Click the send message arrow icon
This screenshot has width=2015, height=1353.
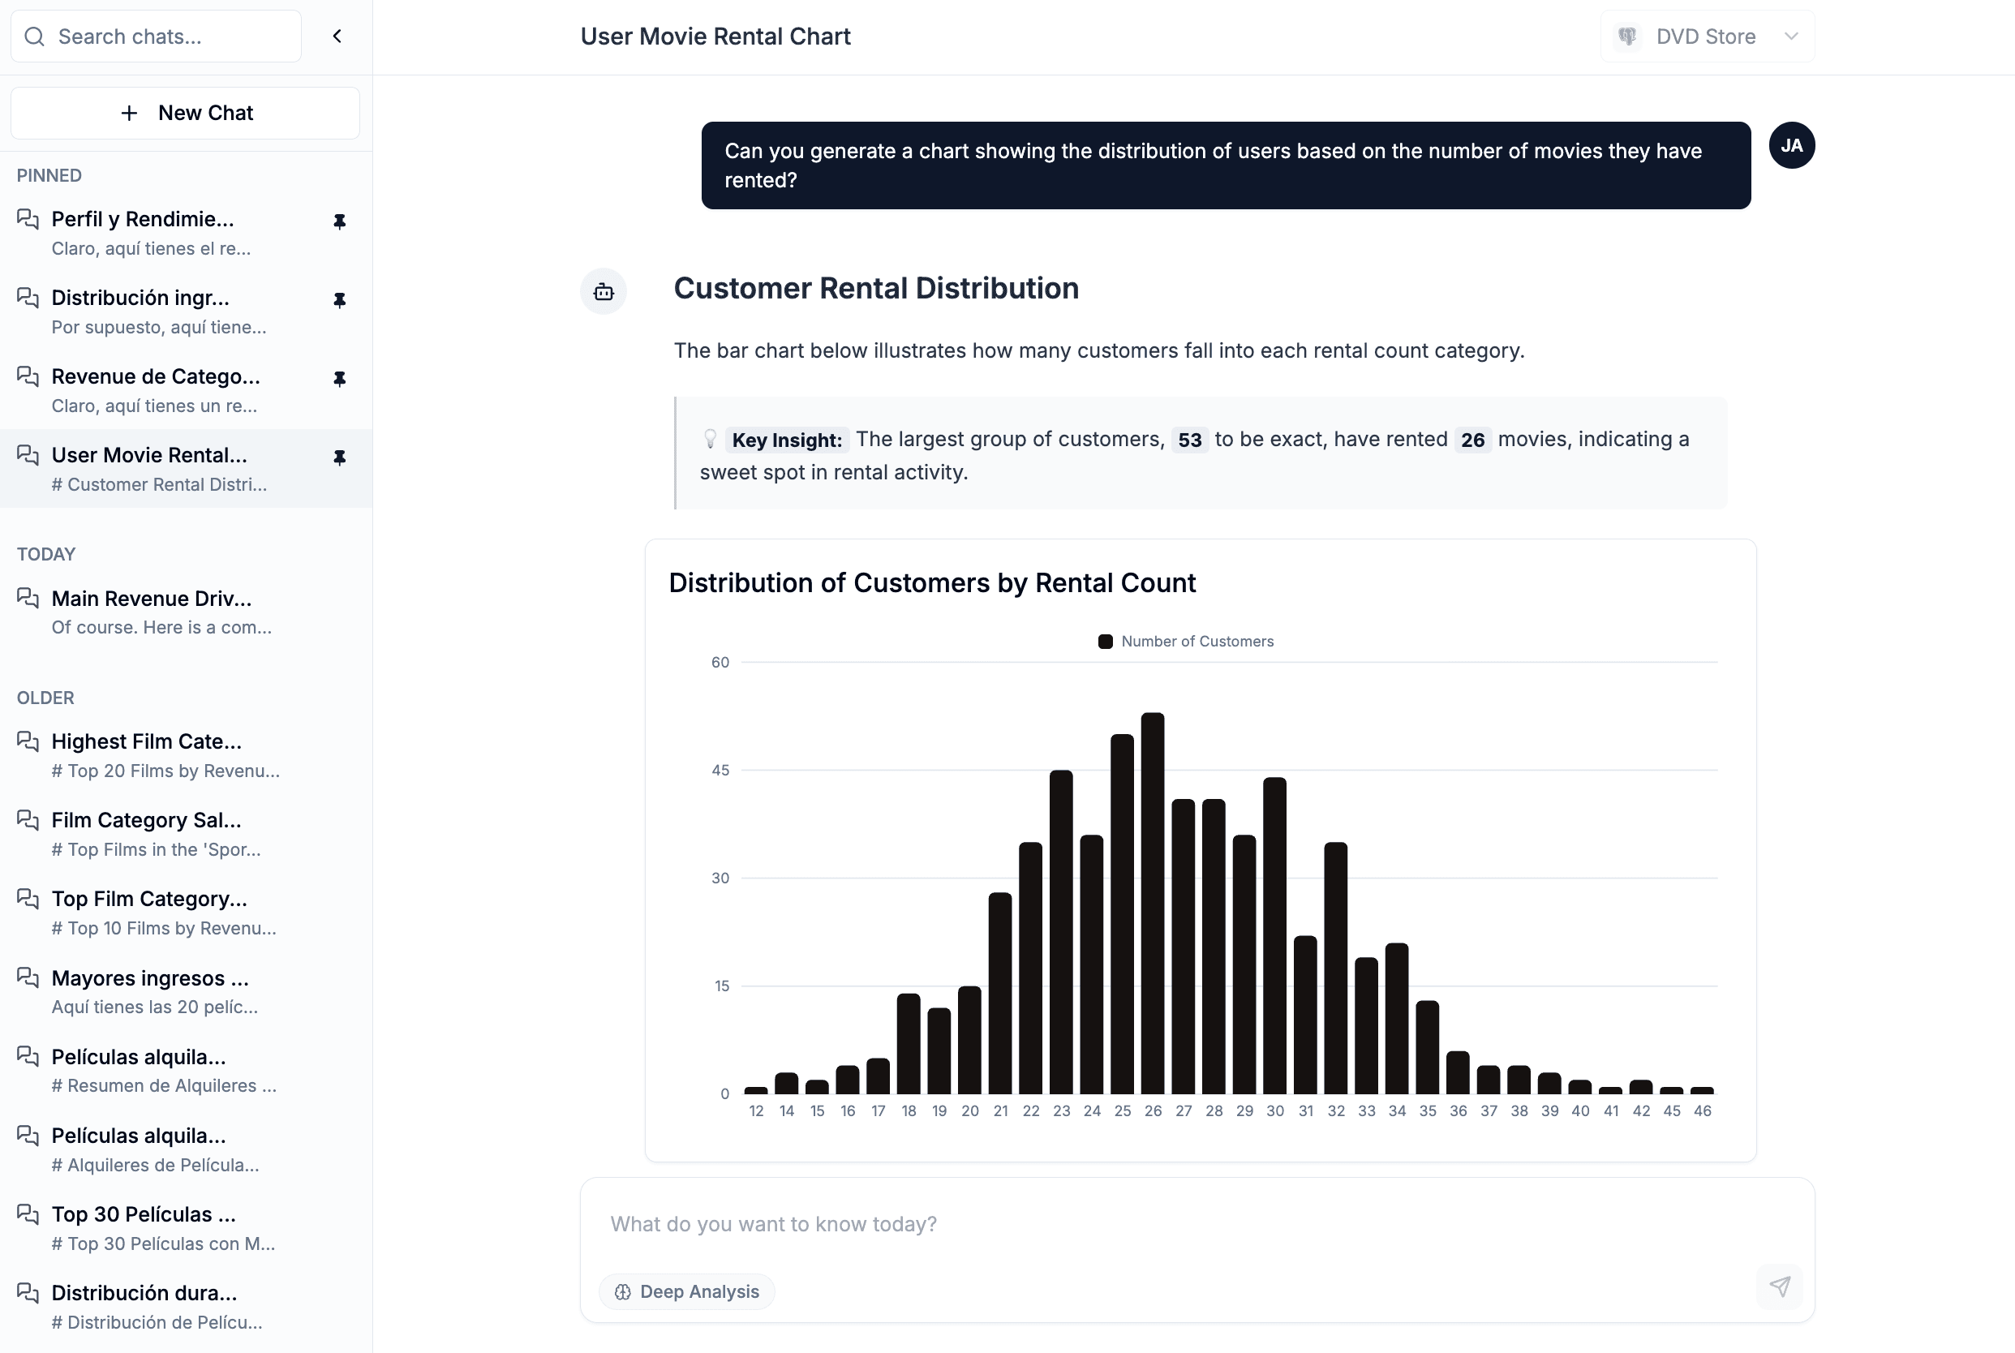coord(1779,1286)
